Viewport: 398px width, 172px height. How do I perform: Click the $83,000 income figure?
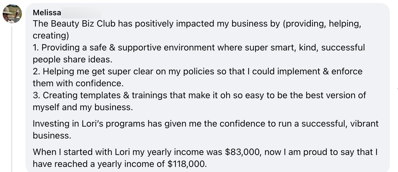pos(242,152)
